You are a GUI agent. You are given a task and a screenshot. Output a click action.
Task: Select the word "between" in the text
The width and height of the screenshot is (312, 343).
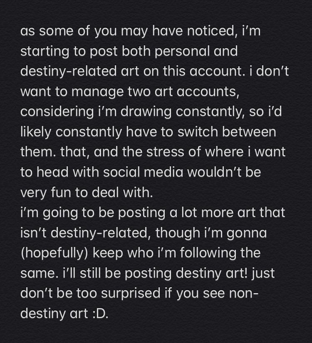coord(249,132)
